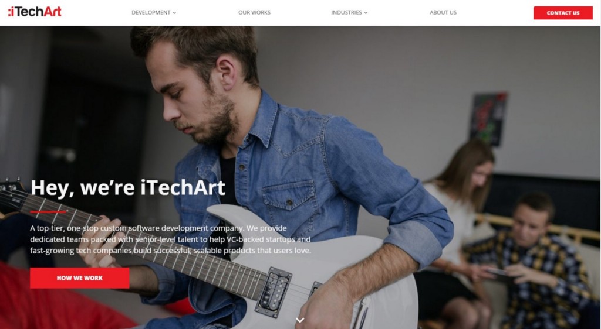This screenshot has height=329, width=601.
Task: Click the scroll-down chevron arrow
Action: tap(300, 320)
